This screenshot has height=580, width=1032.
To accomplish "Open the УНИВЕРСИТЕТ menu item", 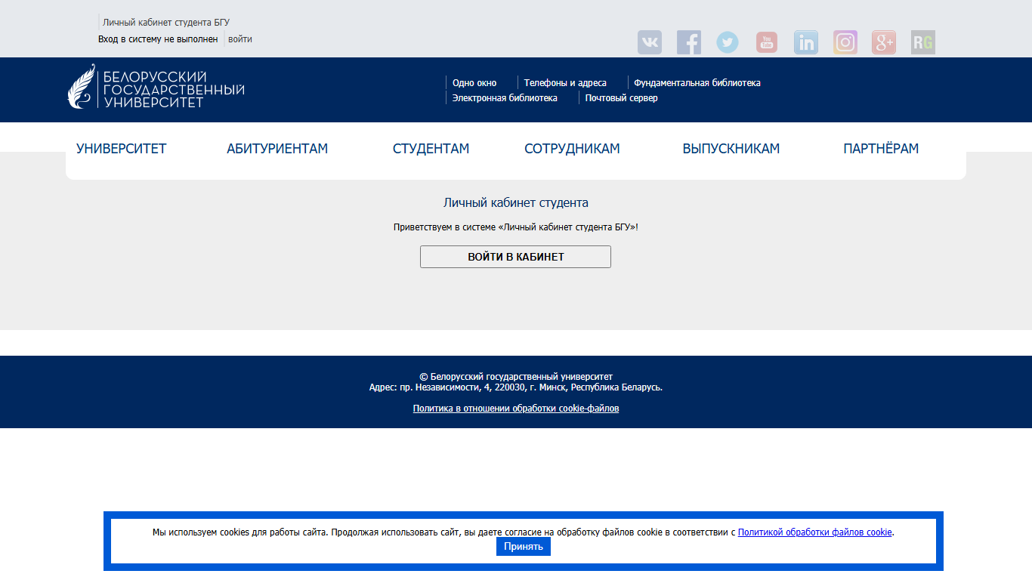I will pos(122,149).
